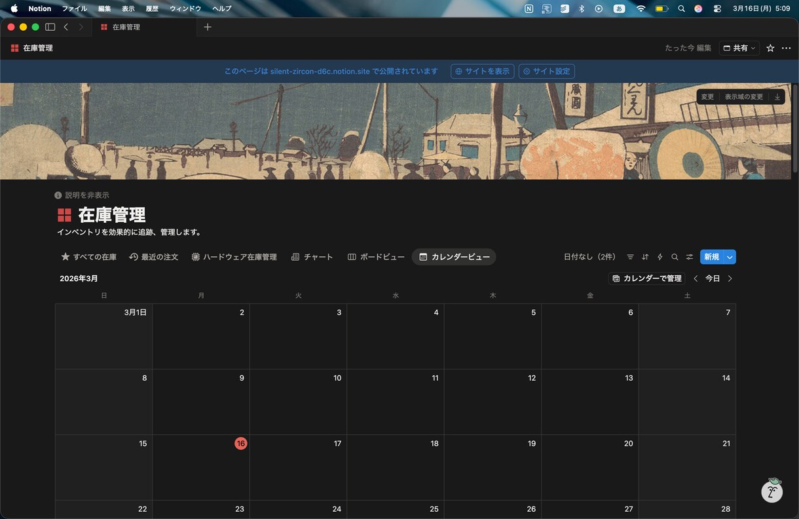Open the ヘルプ menu
The width and height of the screenshot is (799, 519).
click(221, 9)
